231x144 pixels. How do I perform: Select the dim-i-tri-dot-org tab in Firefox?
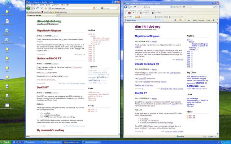[x=35, y=15]
